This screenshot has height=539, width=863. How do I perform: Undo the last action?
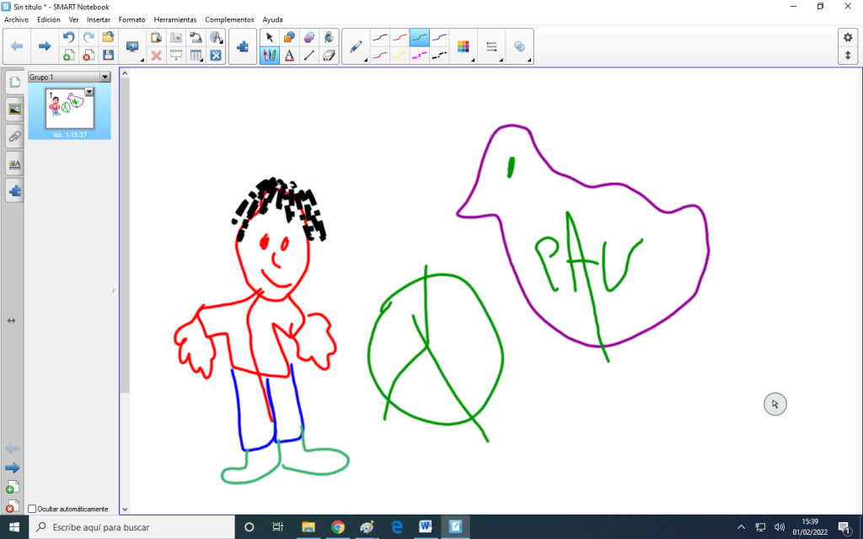point(68,37)
